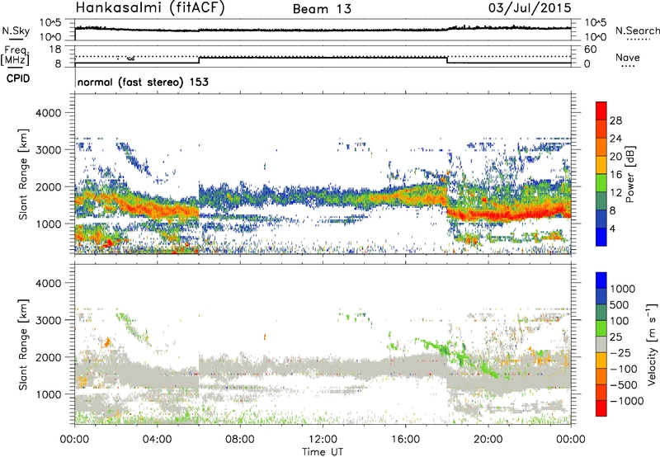Screen dimensions: 660x457
Task: Click the Velocity [m s-1] colorbar title
Action: point(652,344)
